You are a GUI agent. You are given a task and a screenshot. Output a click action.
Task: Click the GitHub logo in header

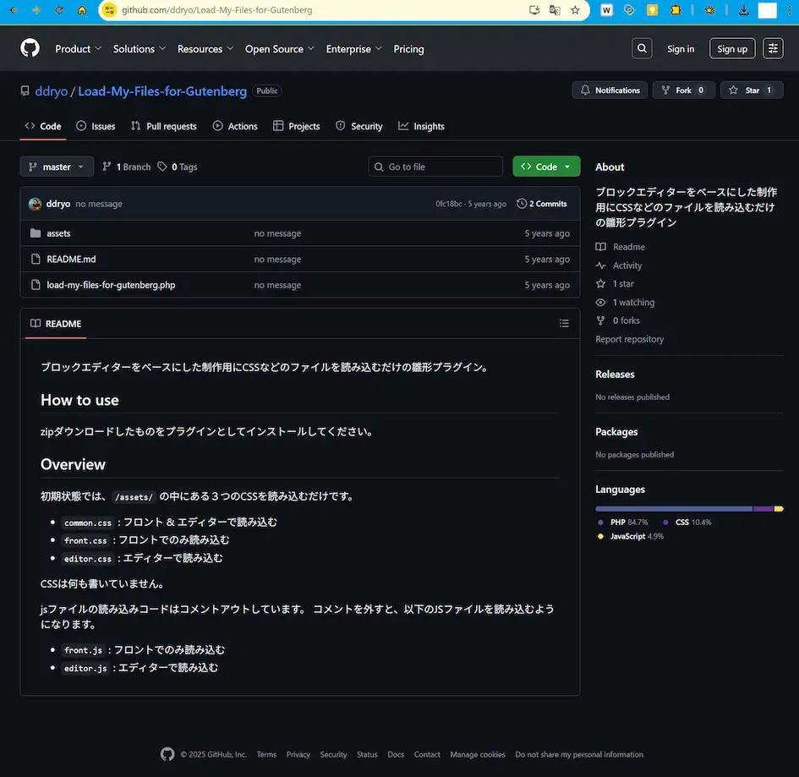[x=30, y=48]
